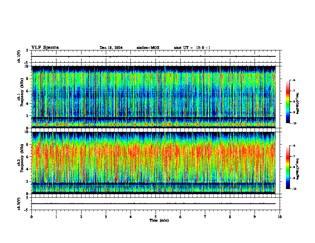Click the "station=MOS" header label
The width and height of the screenshot is (315, 243).
[x=148, y=48]
